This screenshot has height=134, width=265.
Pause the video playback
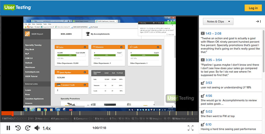(8, 128)
